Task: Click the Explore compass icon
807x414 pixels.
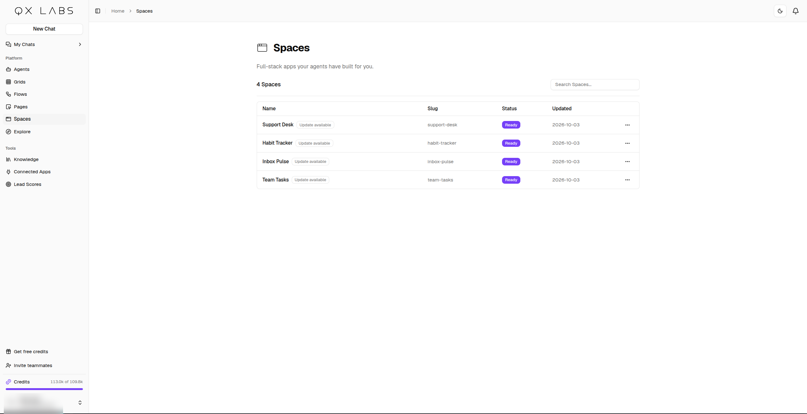Action: click(x=9, y=132)
